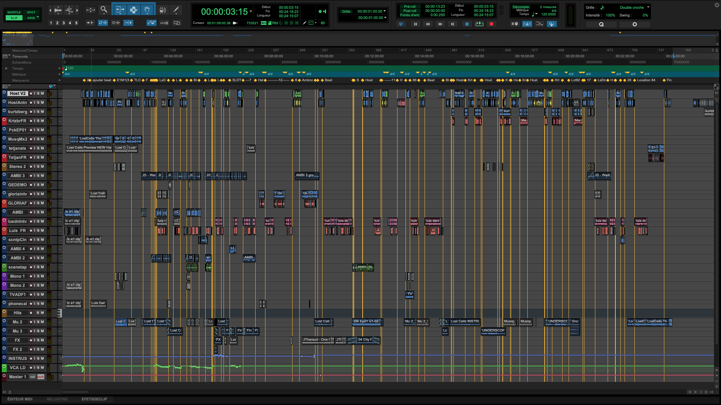The width and height of the screenshot is (721, 405).
Task: Expand the Tempo ruler disclosure triangle
Action: tap(6, 69)
